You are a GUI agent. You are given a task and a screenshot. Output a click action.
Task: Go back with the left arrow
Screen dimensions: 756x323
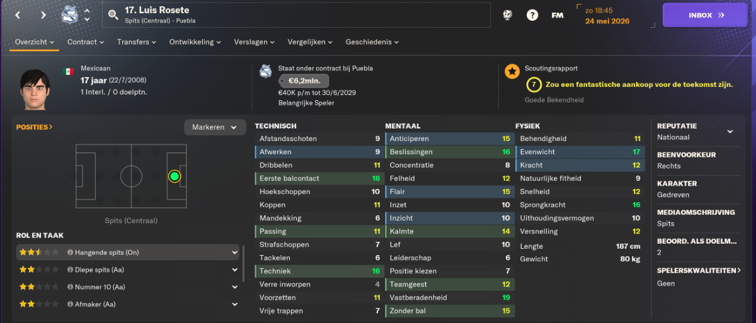pos(18,15)
